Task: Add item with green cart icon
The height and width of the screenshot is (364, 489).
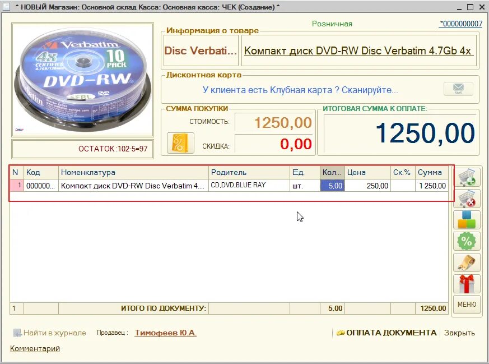Action: [467, 177]
